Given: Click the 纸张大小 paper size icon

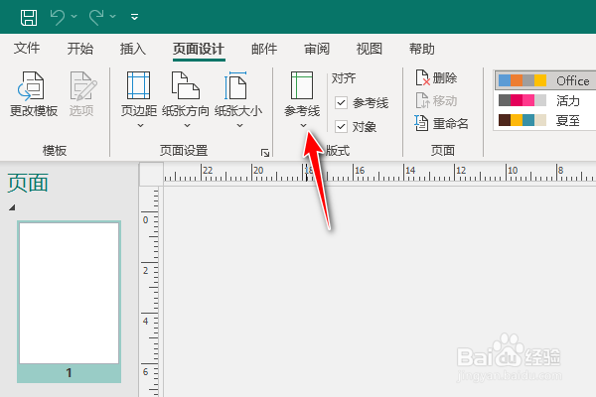Looking at the screenshot, I should pyautogui.click(x=235, y=85).
